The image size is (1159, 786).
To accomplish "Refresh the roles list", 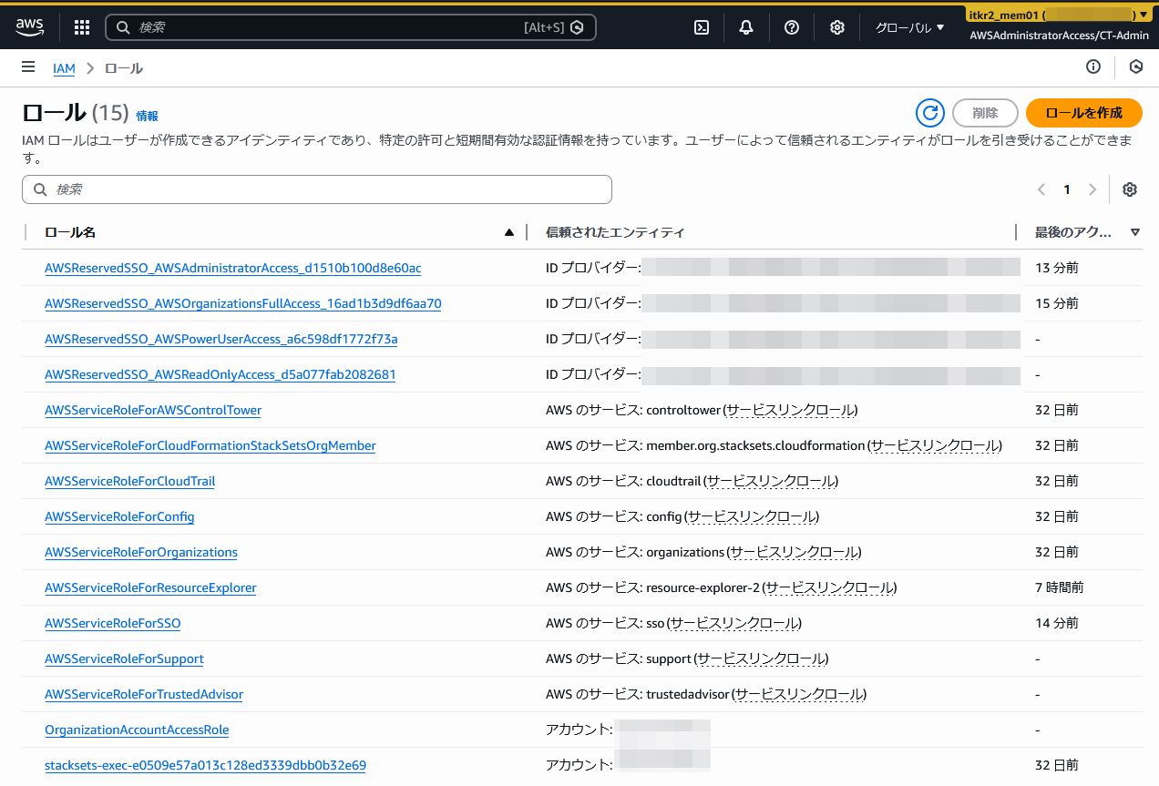I will tap(930, 113).
